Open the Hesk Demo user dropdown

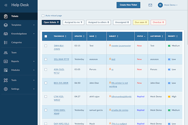click(168, 5)
